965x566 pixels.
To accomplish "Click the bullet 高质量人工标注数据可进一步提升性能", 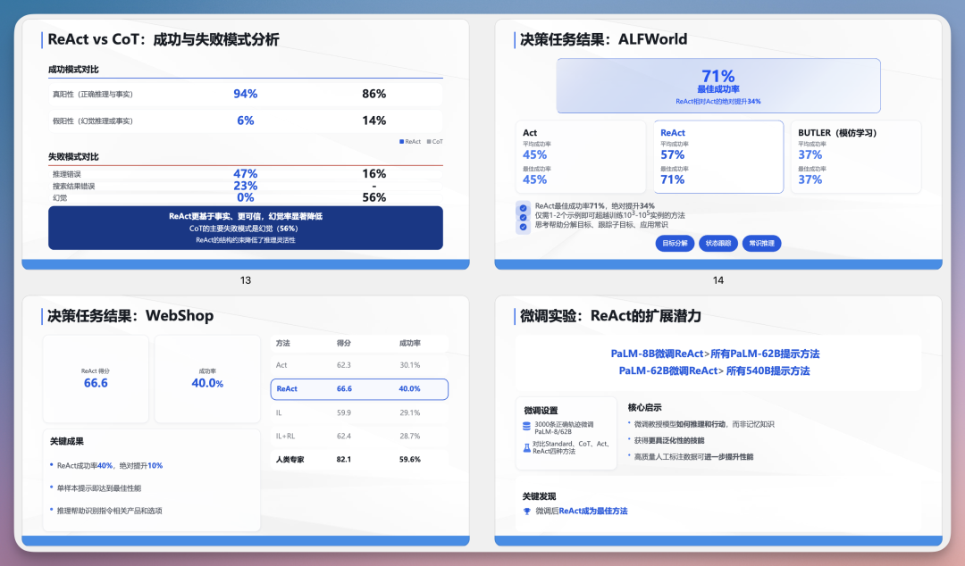I will (693, 457).
